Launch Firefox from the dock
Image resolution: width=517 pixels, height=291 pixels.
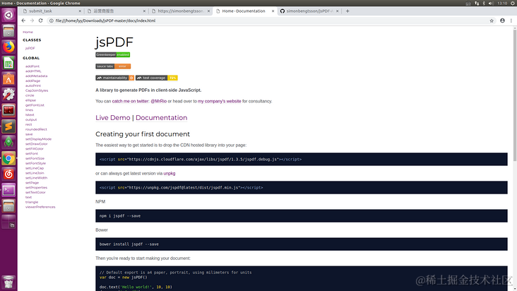8,47
